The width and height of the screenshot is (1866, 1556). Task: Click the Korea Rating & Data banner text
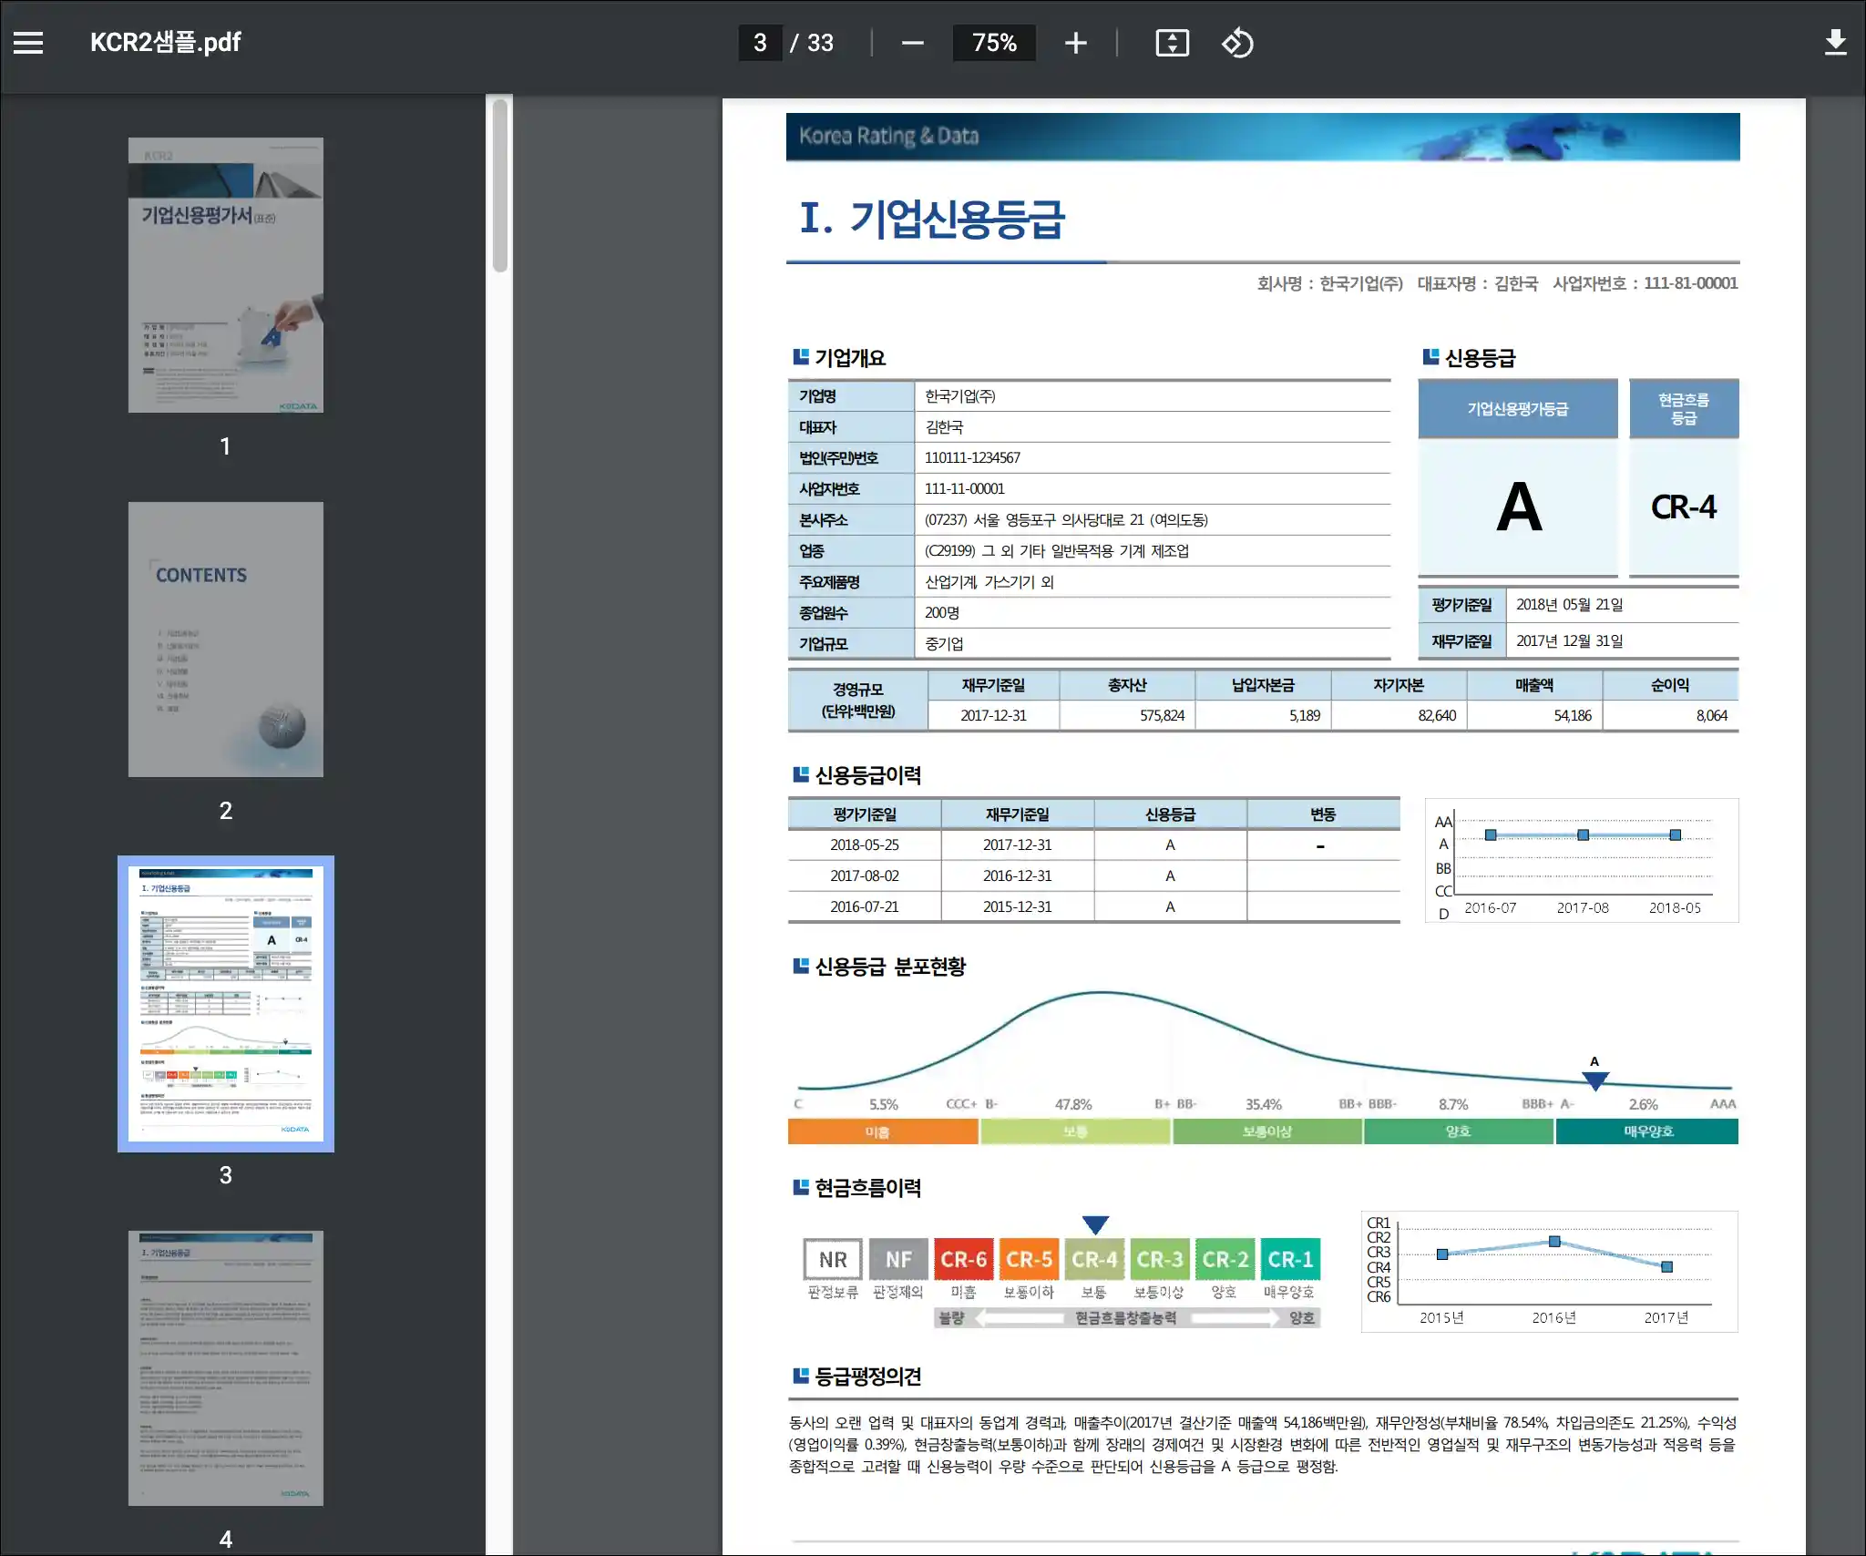(x=888, y=136)
